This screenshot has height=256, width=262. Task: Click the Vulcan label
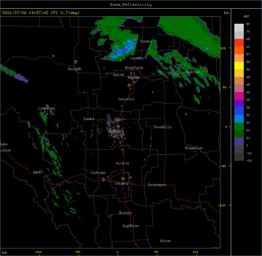click(165, 241)
